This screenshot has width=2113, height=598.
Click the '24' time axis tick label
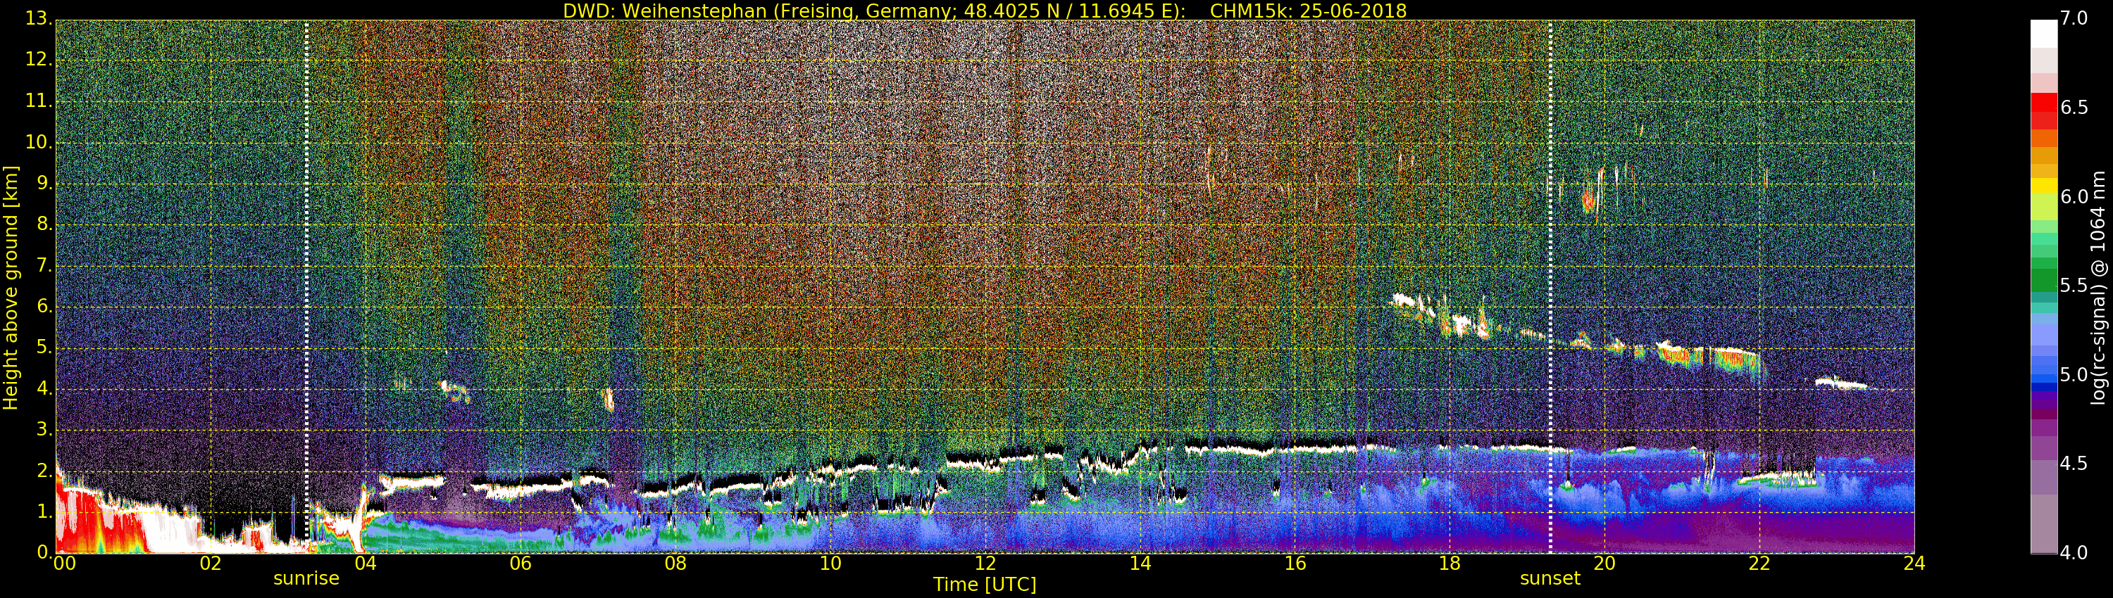point(1914,563)
